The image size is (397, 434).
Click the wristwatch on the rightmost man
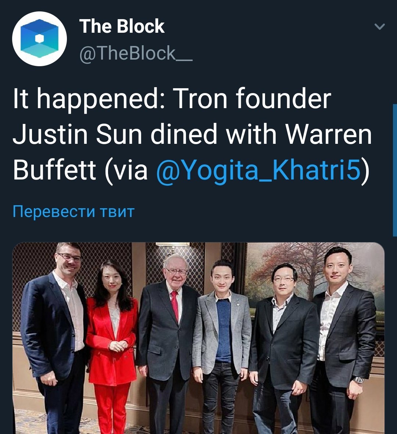pyautogui.click(x=358, y=380)
